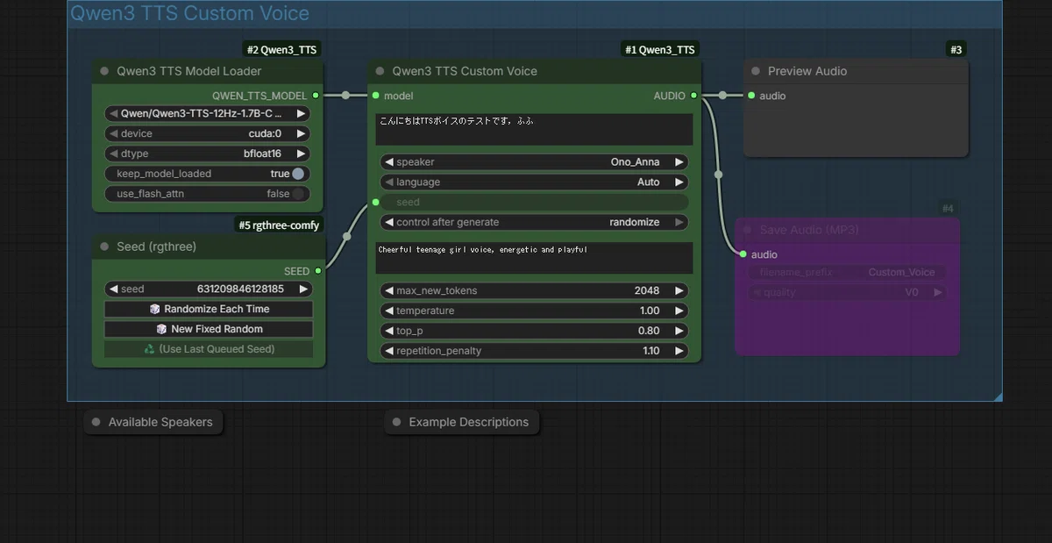Click the model input connector on Custom Voice

376,96
